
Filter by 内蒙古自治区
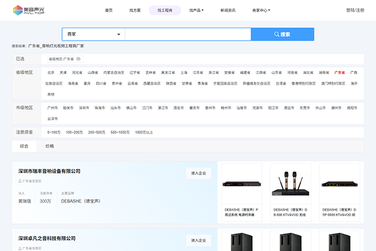pos(113,73)
